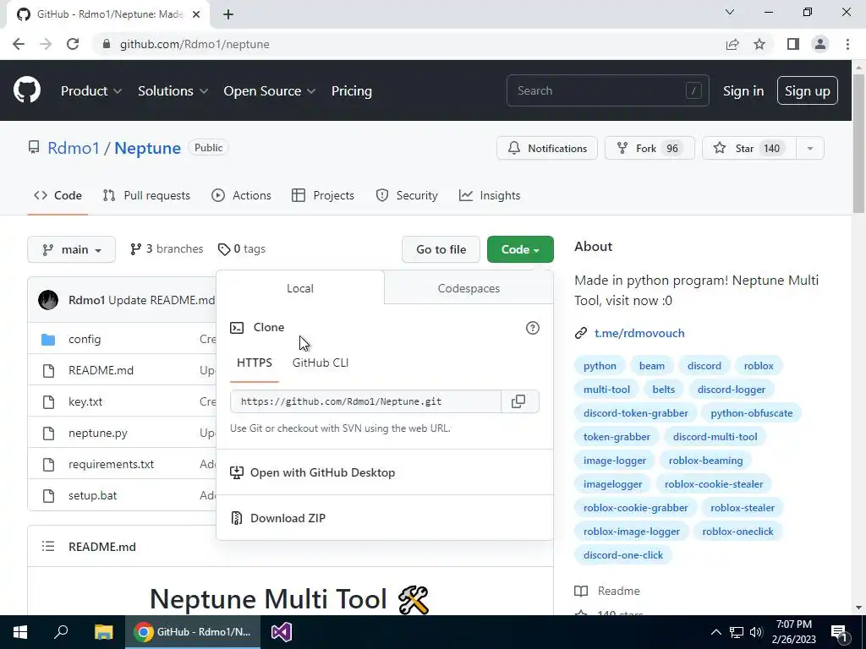Click the Sign up button

[x=808, y=91]
